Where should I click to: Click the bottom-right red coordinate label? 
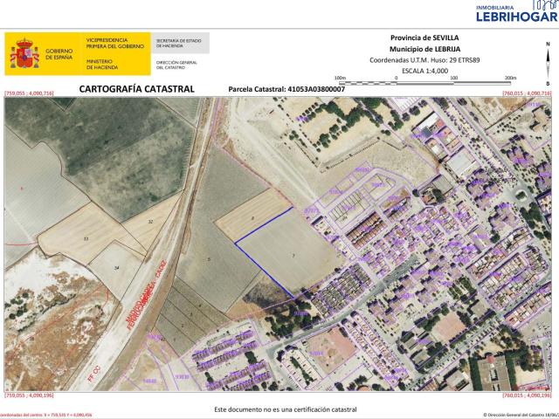[x=527, y=394]
